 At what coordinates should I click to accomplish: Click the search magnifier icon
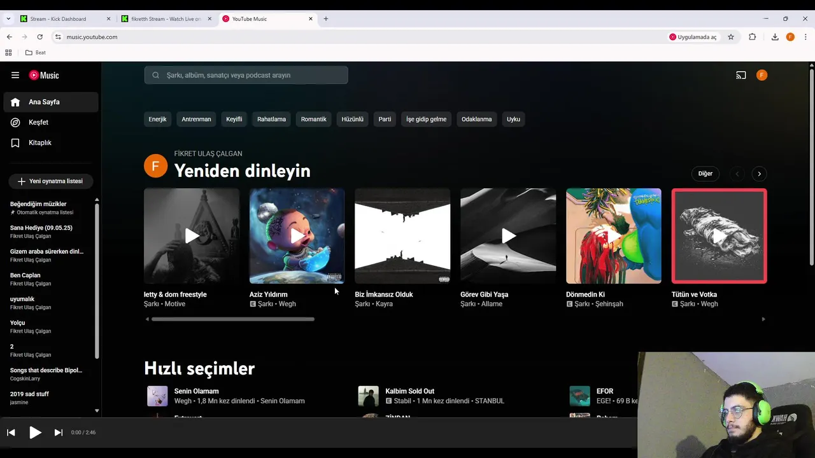tap(156, 75)
